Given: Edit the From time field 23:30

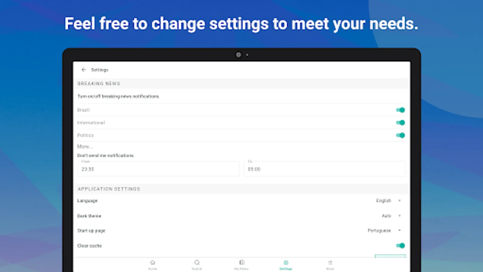Looking at the screenshot, I should pos(158,169).
